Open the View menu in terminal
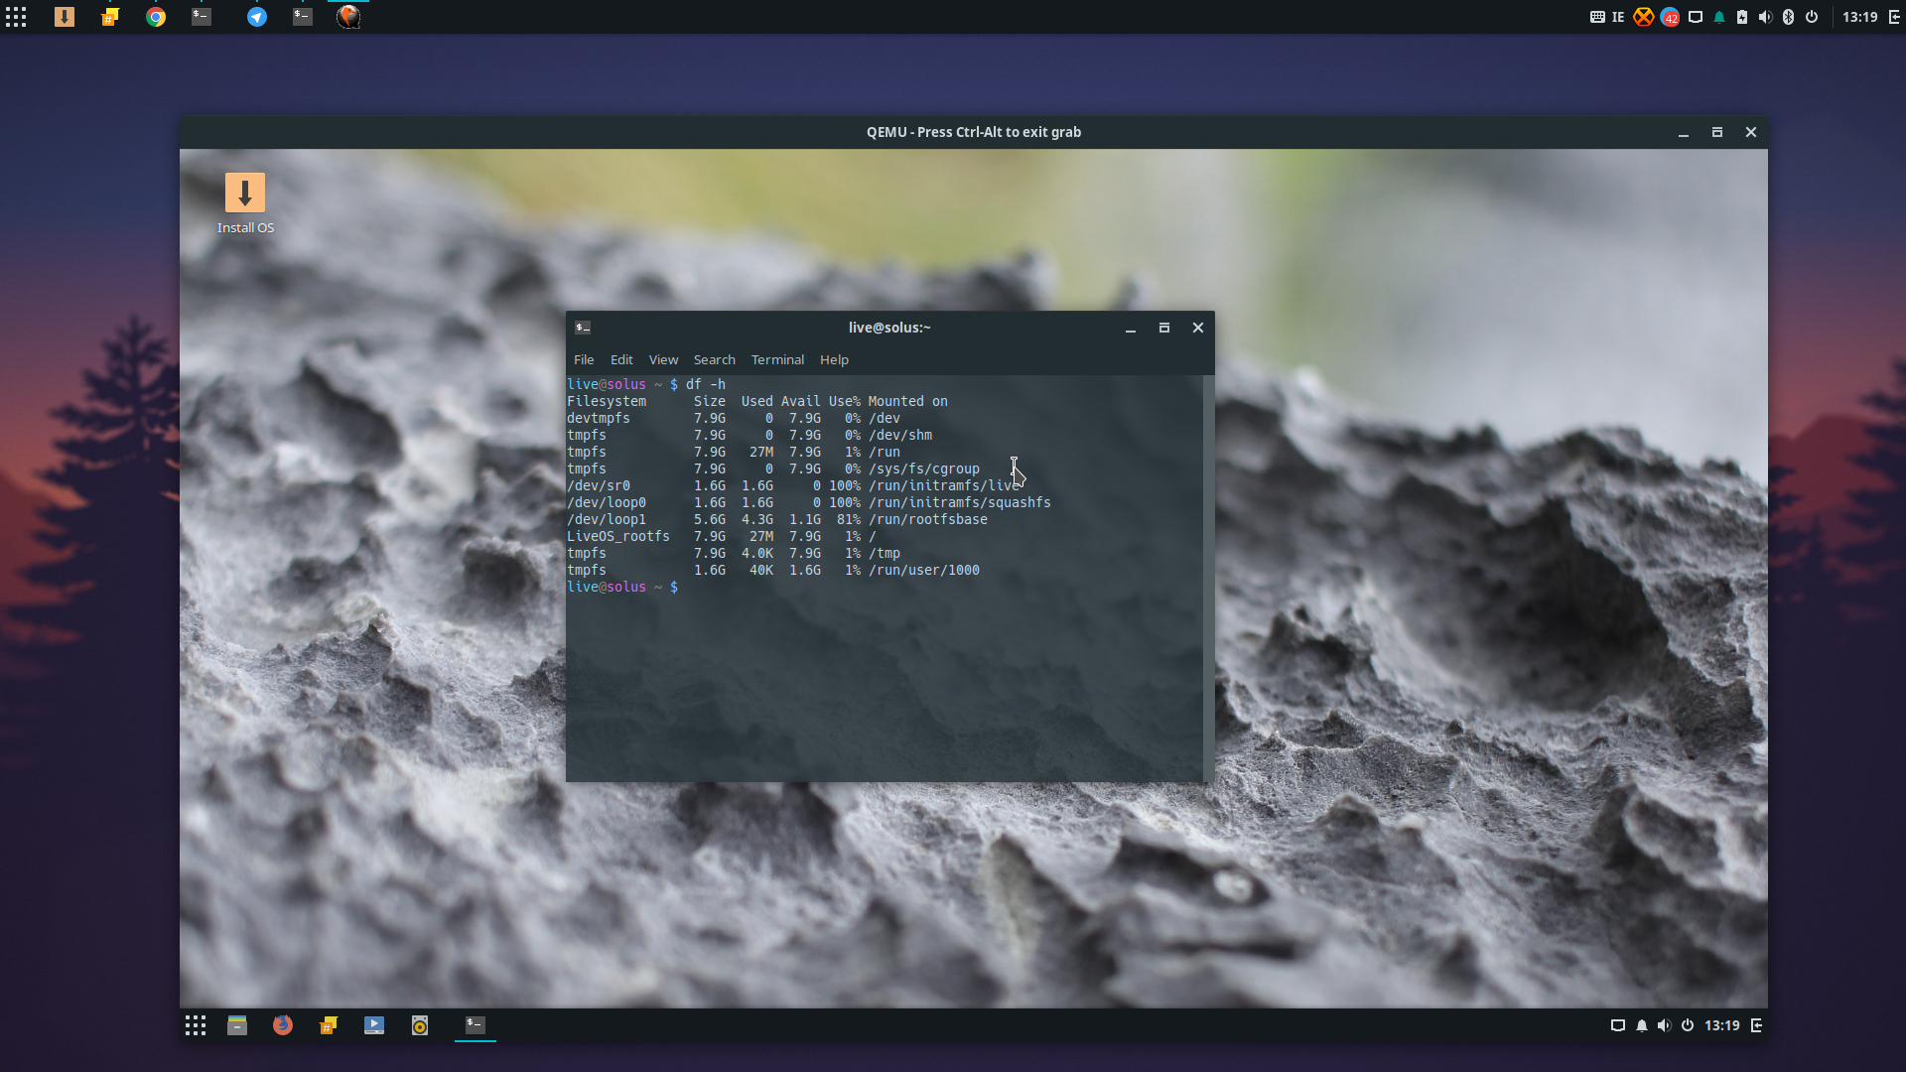Viewport: 1906px width, 1072px height. tap(663, 359)
